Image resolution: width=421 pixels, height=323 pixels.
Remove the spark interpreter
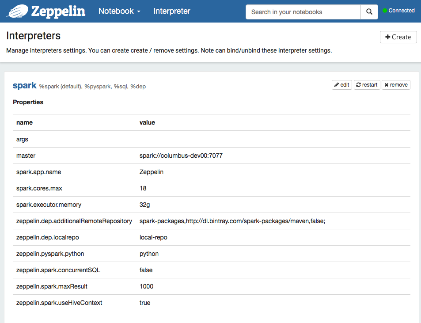(x=396, y=85)
